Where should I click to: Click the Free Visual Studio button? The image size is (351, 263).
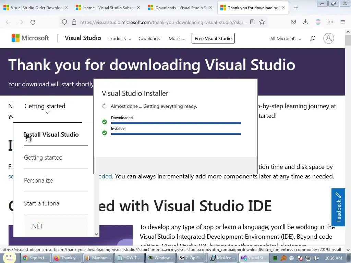(213, 38)
